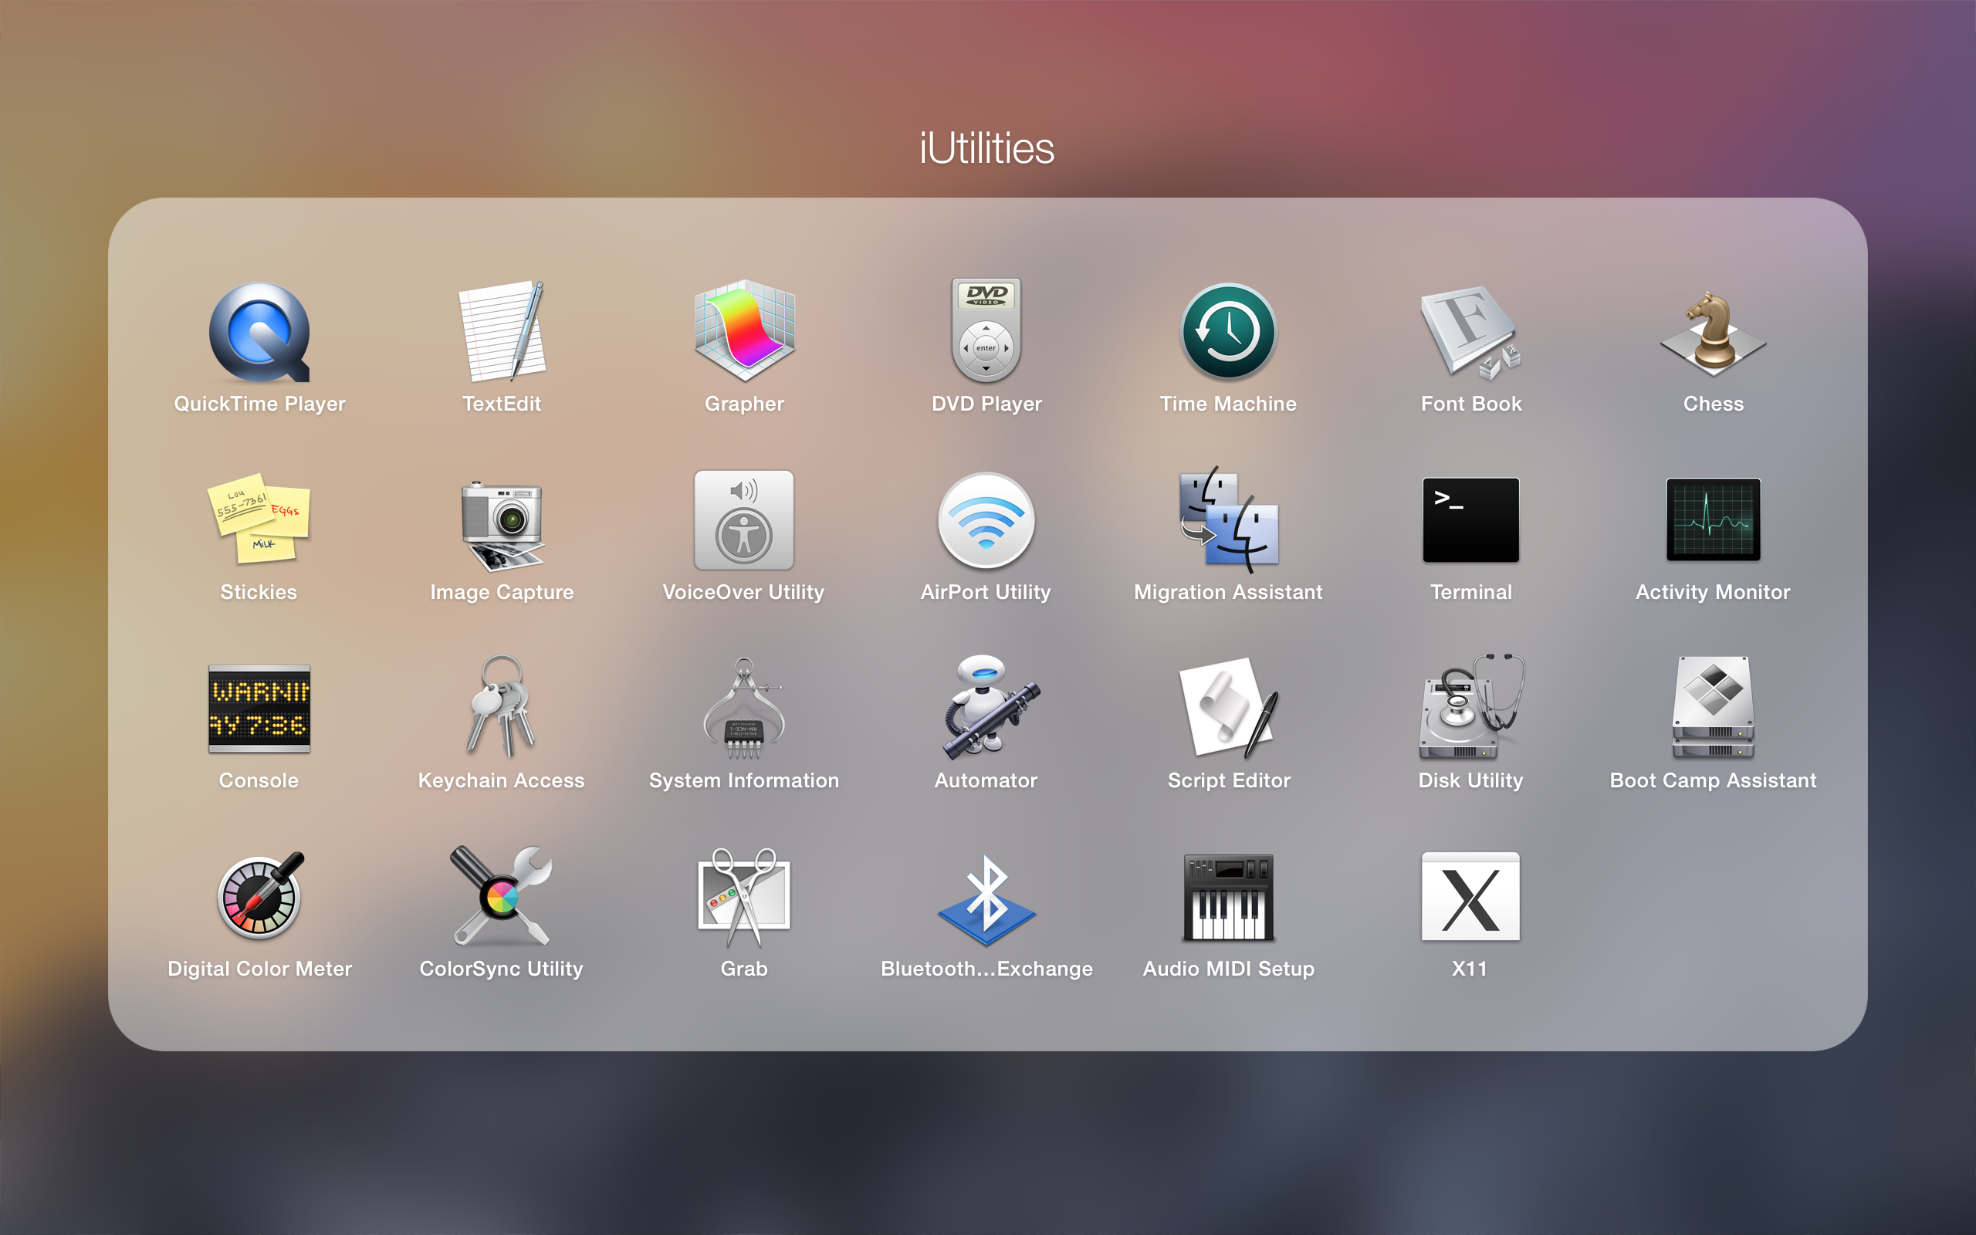Image resolution: width=1976 pixels, height=1235 pixels.
Task: Open Migration Assistant icon
Action: [x=1229, y=519]
